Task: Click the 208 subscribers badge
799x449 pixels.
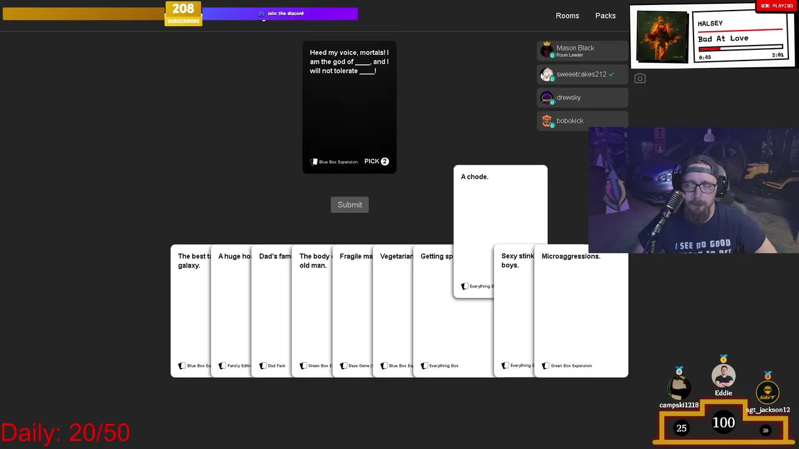Action: click(184, 13)
